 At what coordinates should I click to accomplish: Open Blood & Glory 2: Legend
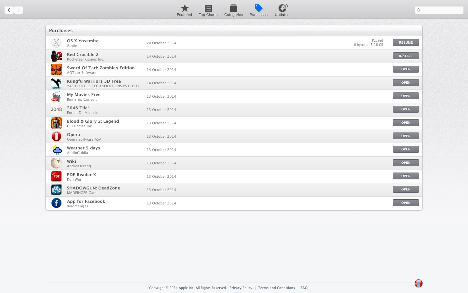coord(406,123)
